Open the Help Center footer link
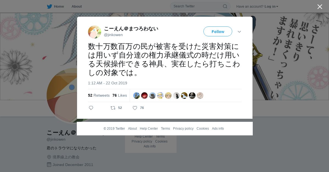This screenshot has height=172, width=329. [x=149, y=129]
